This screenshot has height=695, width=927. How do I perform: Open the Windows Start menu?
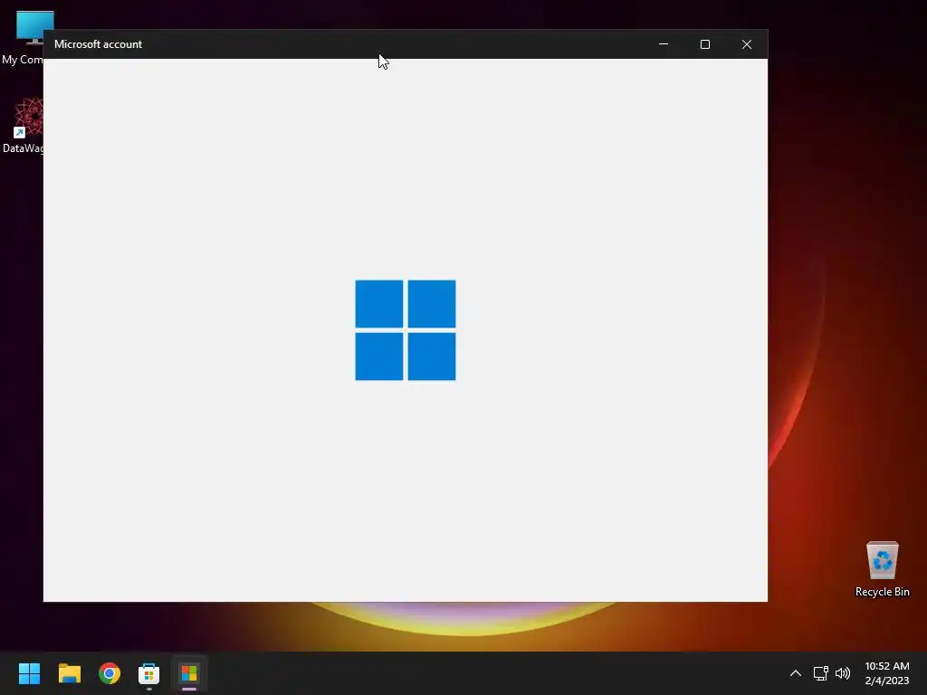pyautogui.click(x=29, y=673)
